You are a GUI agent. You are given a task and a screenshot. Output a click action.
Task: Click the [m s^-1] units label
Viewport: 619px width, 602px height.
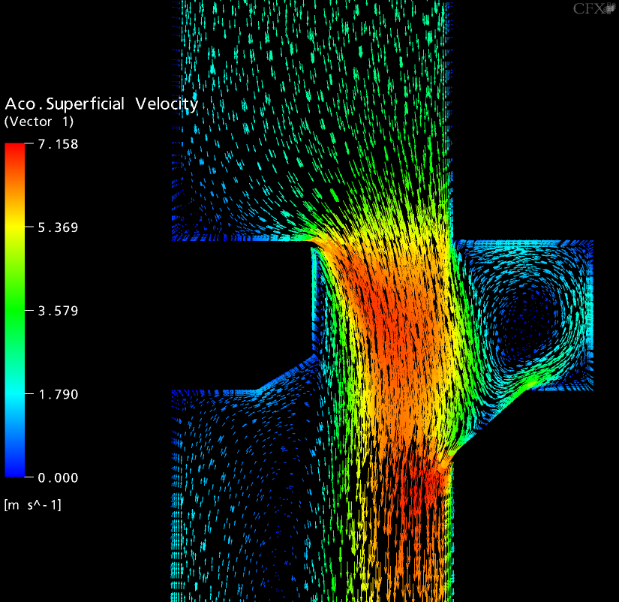click(x=33, y=505)
